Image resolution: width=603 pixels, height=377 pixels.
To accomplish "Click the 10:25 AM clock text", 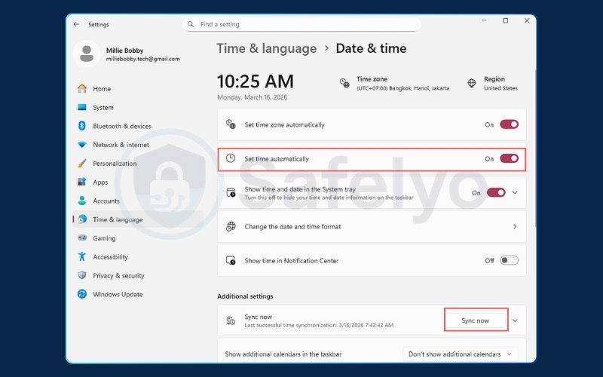I will click(x=256, y=81).
